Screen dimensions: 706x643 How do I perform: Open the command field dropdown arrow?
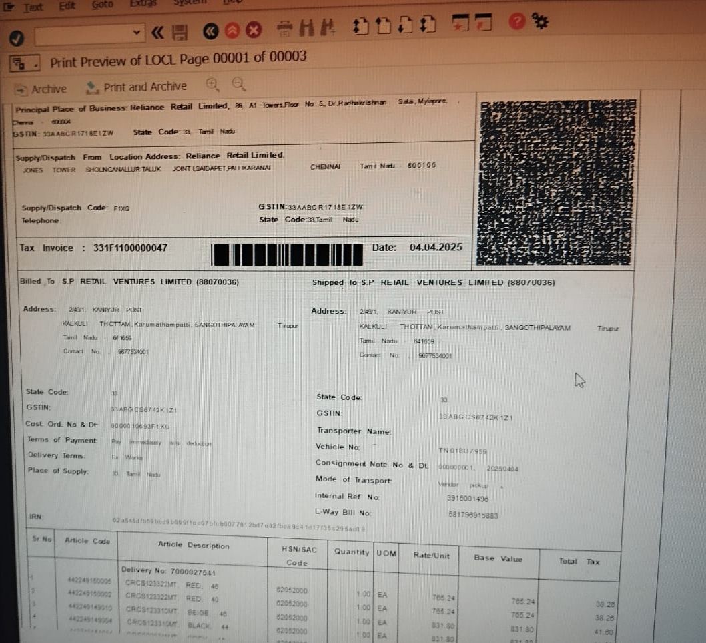pyautogui.click(x=137, y=33)
